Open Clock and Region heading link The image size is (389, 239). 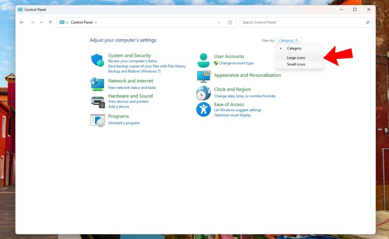click(x=232, y=89)
